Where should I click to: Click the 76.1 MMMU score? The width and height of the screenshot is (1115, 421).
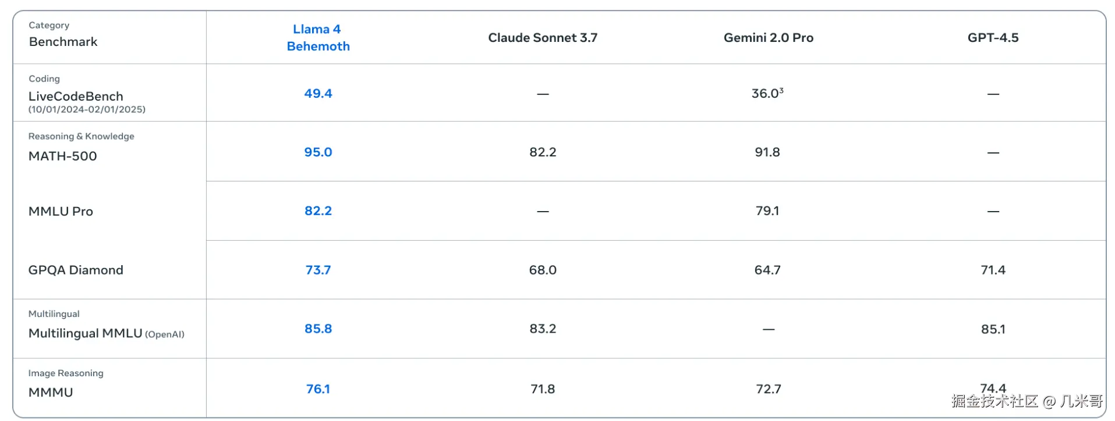pyautogui.click(x=318, y=389)
